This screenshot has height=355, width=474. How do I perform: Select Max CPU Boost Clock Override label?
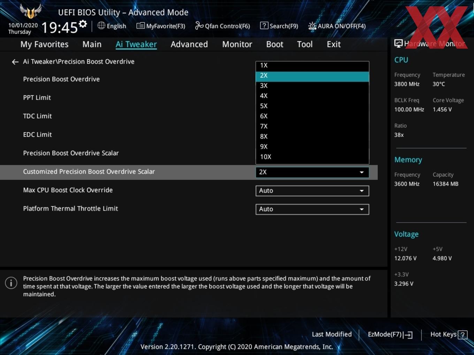pos(68,190)
